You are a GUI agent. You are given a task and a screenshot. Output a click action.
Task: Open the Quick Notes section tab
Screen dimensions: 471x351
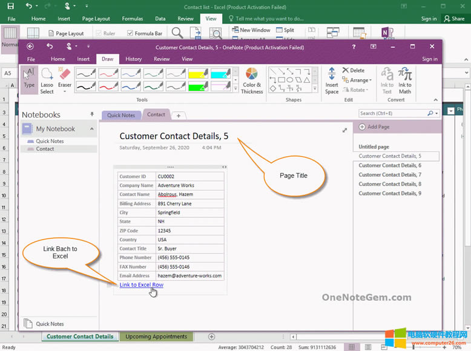121,115
